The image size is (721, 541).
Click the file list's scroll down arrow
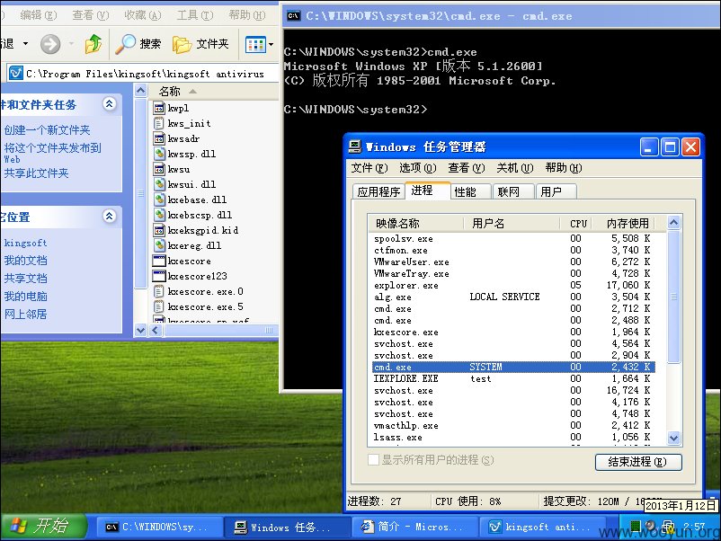click(141, 330)
